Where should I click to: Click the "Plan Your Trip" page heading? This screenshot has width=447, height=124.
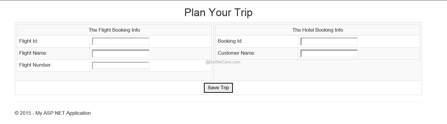(218, 13)
